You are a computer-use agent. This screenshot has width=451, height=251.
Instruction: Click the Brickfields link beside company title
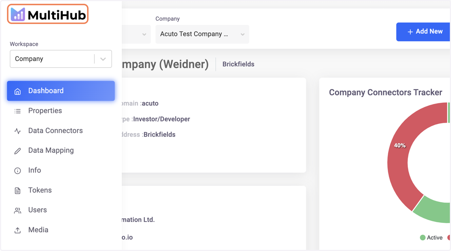point(238,64)
